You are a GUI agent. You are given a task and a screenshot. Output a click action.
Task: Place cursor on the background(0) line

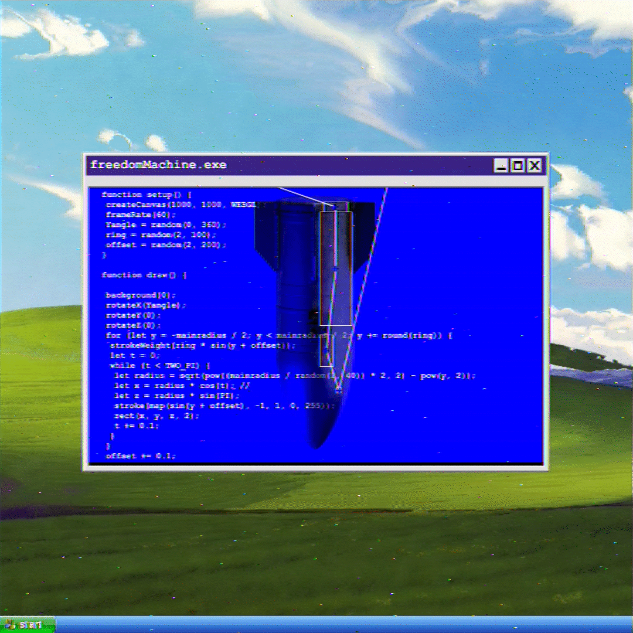click(141, 295)
